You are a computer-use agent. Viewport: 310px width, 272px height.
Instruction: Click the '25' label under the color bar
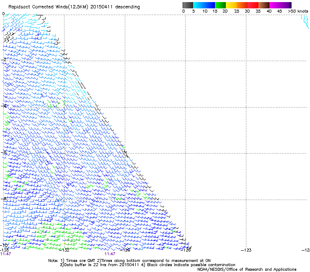coord(237,11)
